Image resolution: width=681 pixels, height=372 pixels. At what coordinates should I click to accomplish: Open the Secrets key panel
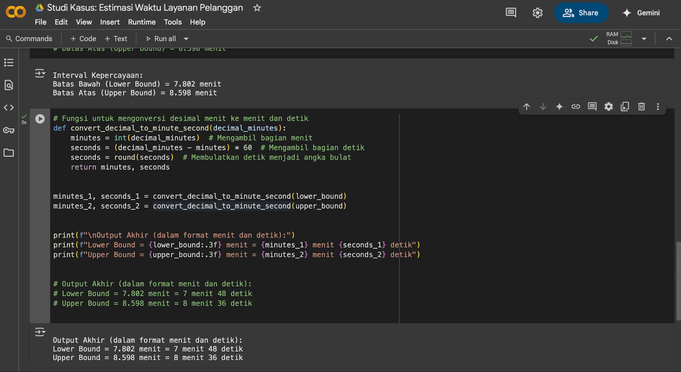(x=9, y=130)
